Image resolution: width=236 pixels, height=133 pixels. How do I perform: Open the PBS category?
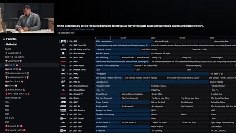click(7, 122)
